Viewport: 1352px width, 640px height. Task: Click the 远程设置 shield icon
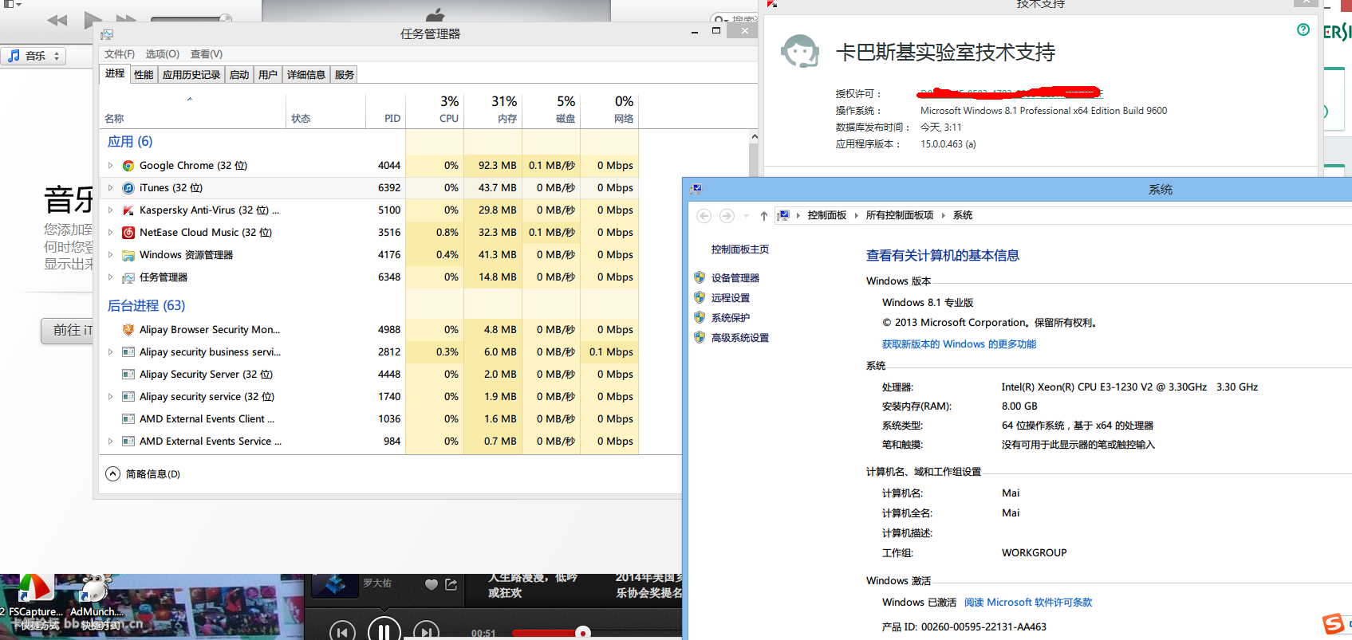(700, 297)
